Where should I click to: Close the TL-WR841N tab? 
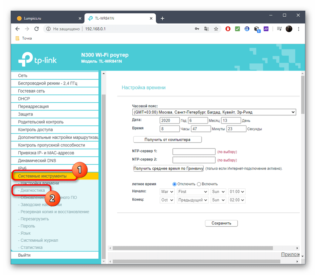click(151, 18)
